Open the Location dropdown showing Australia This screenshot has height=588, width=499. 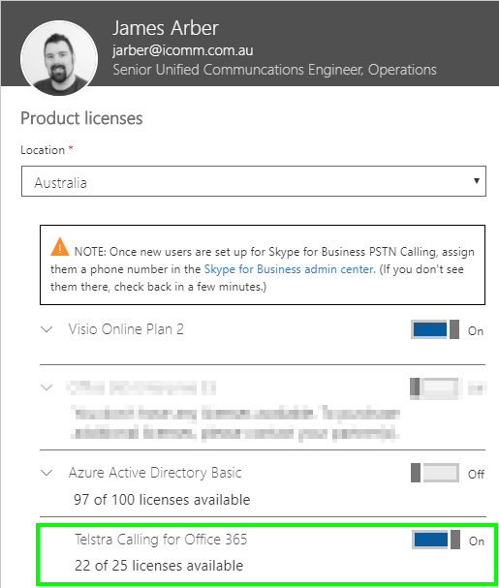click(x=254, y=181)
